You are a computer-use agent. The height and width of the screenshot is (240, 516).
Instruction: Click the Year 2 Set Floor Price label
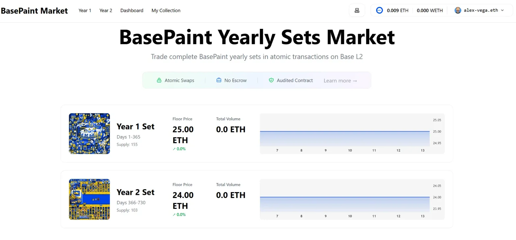click(182, 185)
